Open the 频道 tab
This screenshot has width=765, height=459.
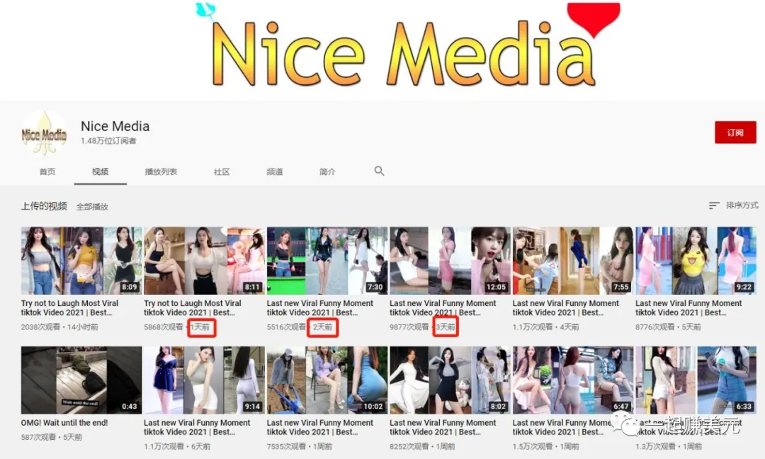[x=275, y=171]
